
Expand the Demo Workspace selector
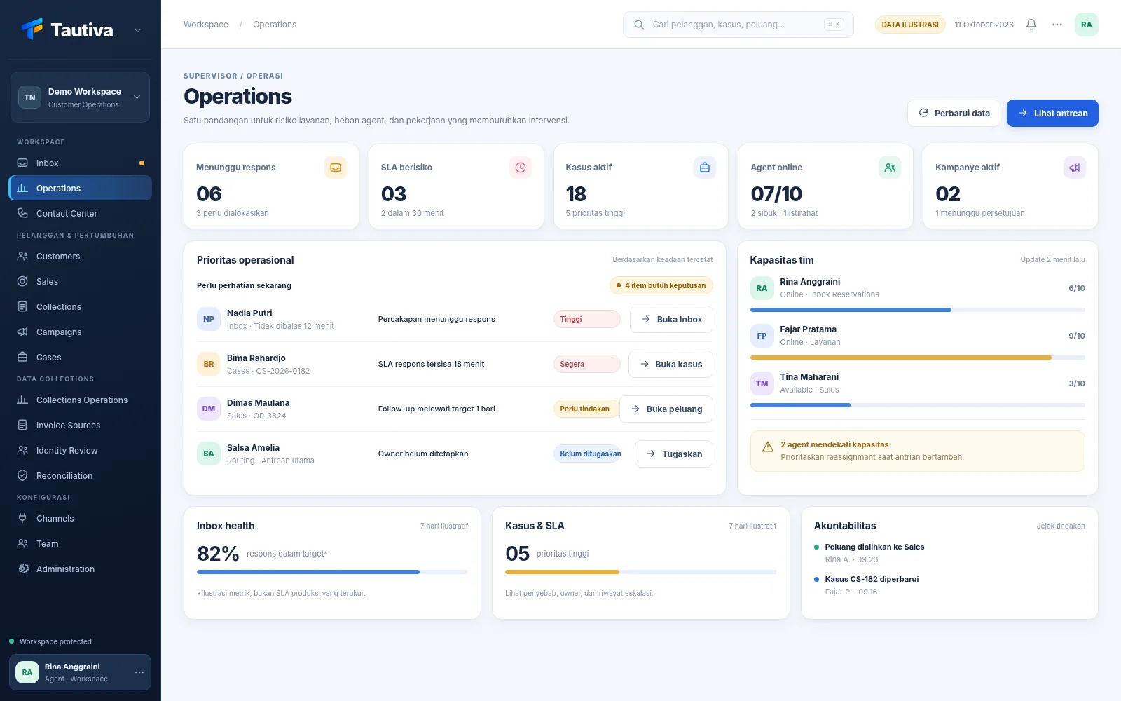[80, 97]
